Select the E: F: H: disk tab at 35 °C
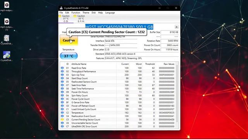248x139 pixels. pyautogui.click(x=81, y=19)
